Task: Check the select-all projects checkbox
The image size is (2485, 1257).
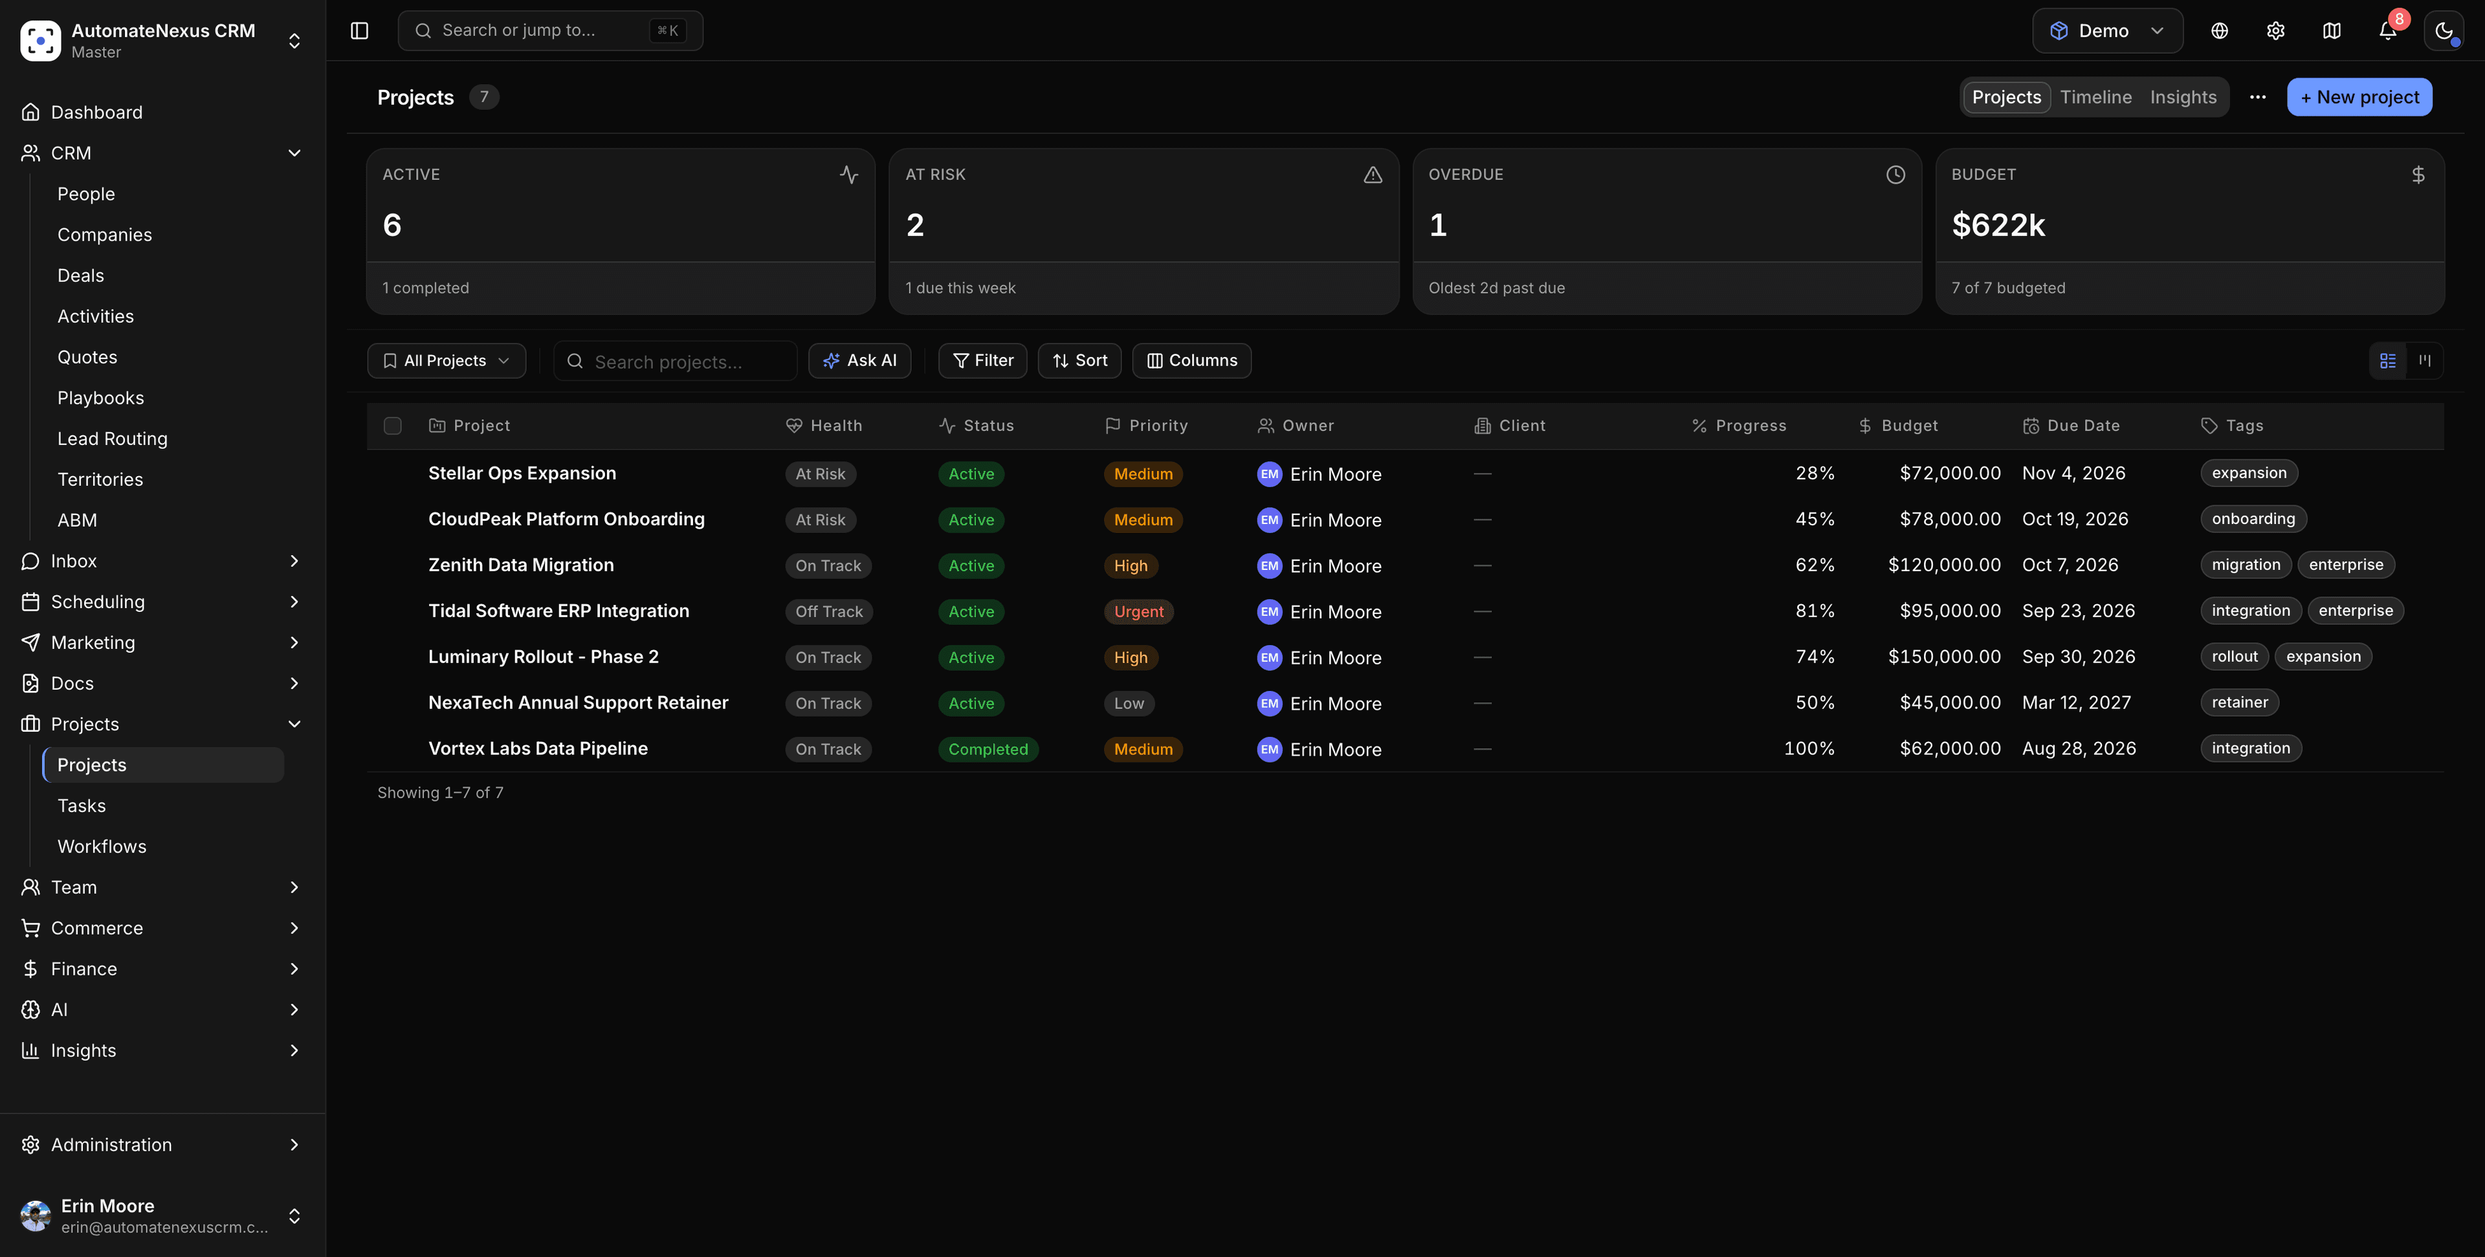Action: point(392,426)
